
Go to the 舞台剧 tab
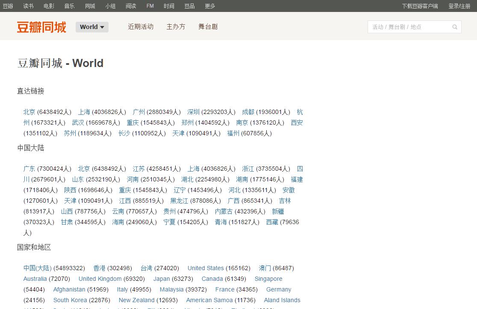pyautogui.click(x=208, y=26)
